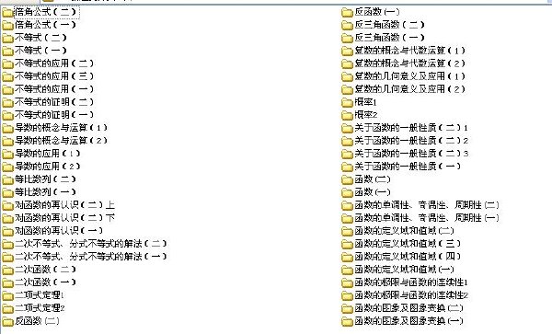Image resolution: width=552 pixels, height=334 pixels.
Task: Click the folder icon beside 函数的定义域和值域 (二)
Action: [x=347, y=231]
